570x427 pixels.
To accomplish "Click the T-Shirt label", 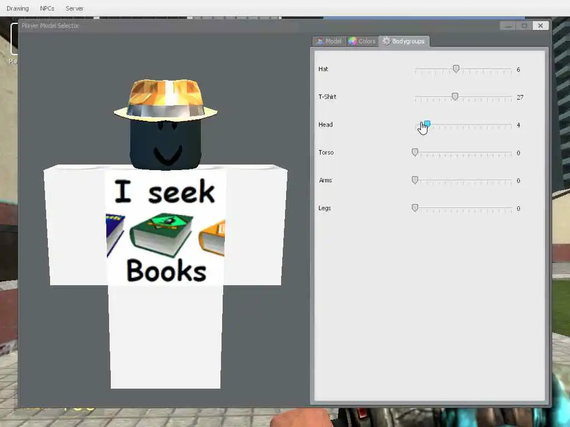I will coord(327,97).
